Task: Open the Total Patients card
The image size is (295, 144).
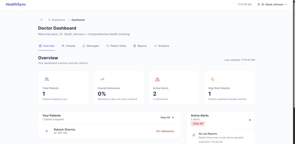Action: tap(64, 88)
